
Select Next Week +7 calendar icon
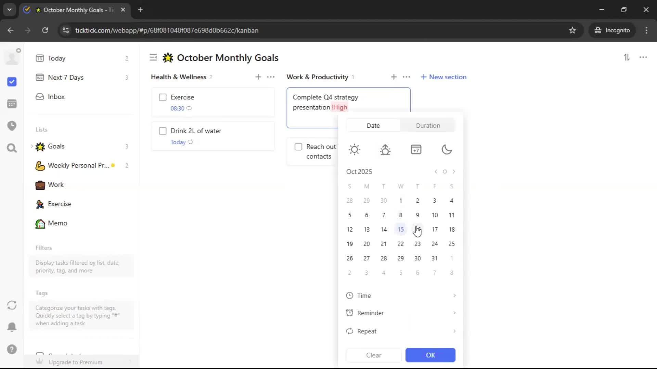[x=416, y=150]
